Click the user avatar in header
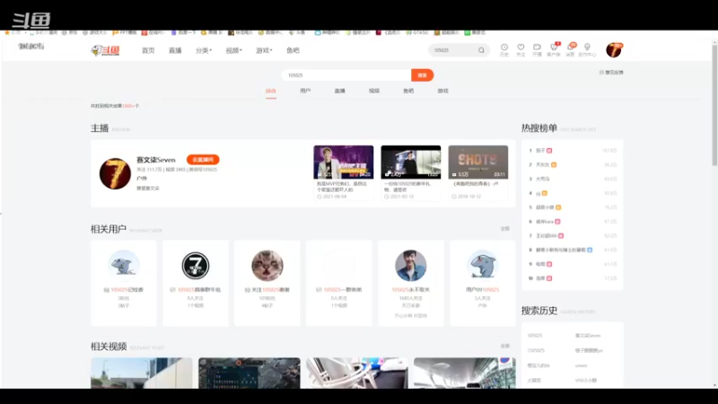Viewport: 718px width, 404px height. point(614,50)
